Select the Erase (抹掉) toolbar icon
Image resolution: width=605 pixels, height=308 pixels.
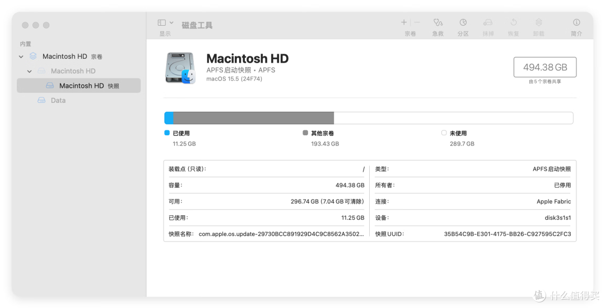pyautogui.click(x=488, y=22)
